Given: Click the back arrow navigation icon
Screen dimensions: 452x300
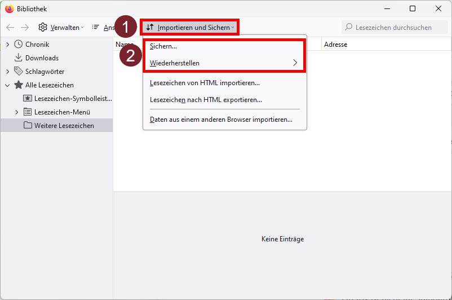Looking at the screenshot, I should 10,27.
